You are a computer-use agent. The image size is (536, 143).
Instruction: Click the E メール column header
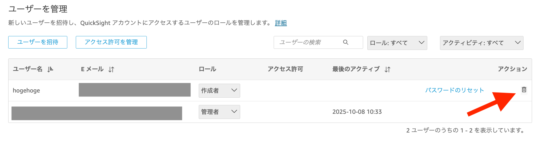(x=92, y=69)
